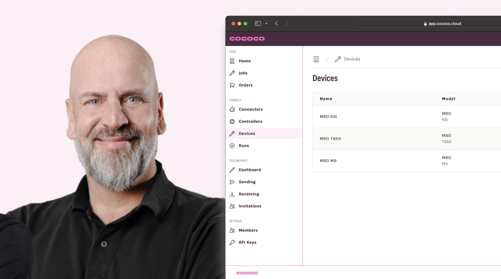Select the Controllers chip icon
Screen dimensions: 501x279
click(x=232, y=121)
